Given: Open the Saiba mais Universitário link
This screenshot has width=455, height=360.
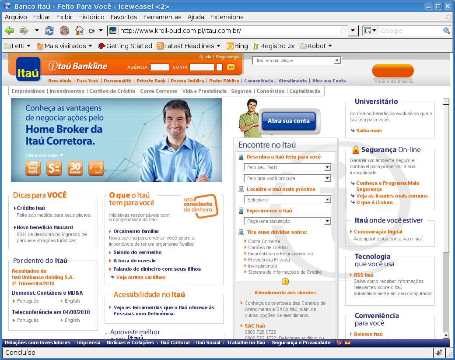Looking at the screenshot, I should (369, 131).
